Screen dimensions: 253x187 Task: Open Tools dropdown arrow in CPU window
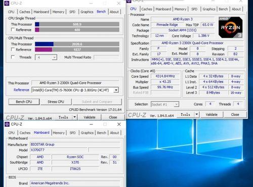[x=197, y=114]
